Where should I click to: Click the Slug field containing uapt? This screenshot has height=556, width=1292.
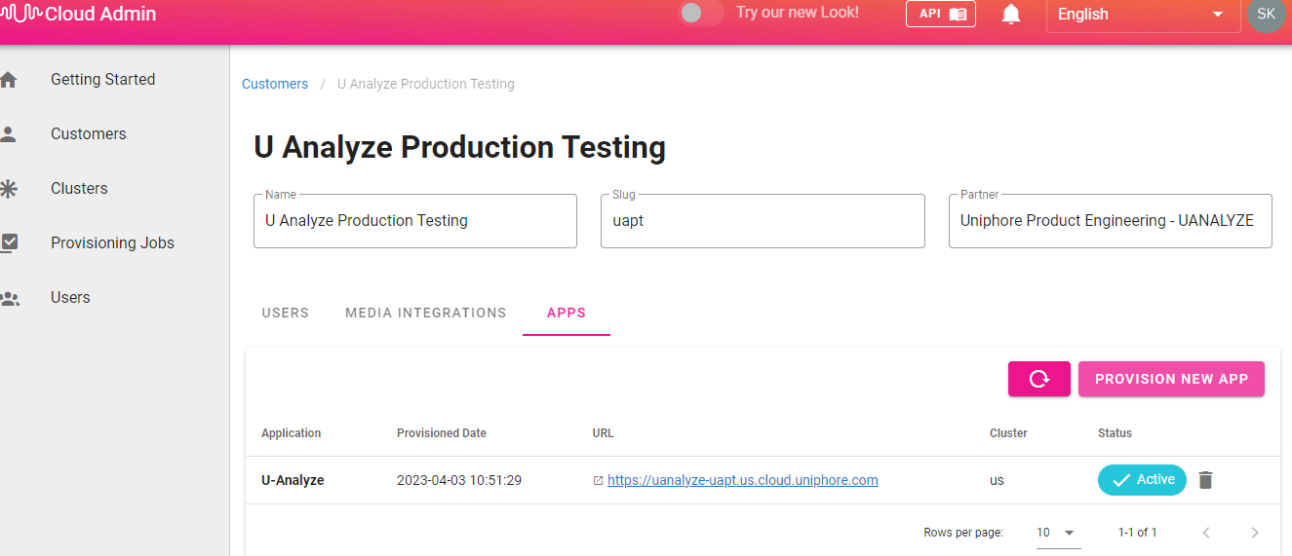[763, 221]
